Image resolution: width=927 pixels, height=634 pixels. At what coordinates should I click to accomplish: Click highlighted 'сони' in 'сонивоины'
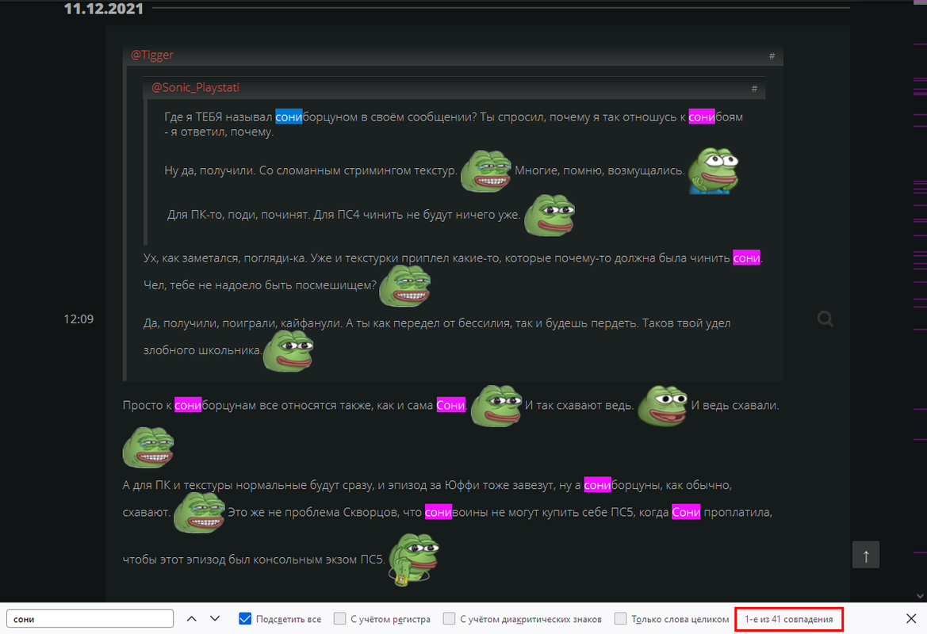point(438,512)
